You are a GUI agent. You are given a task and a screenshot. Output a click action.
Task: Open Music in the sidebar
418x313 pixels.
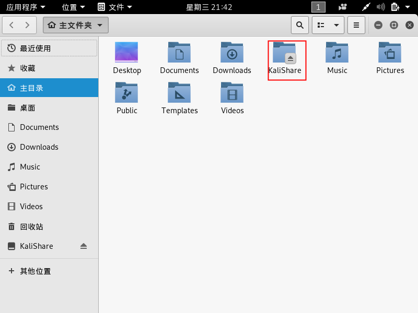coord(49,167)
